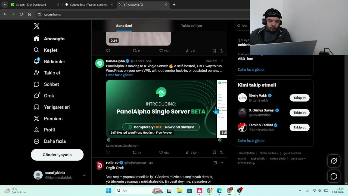The width and height of the screenshot is (348, 196).
Task: View analytics showing 7 B views
Action: (190, 51)
